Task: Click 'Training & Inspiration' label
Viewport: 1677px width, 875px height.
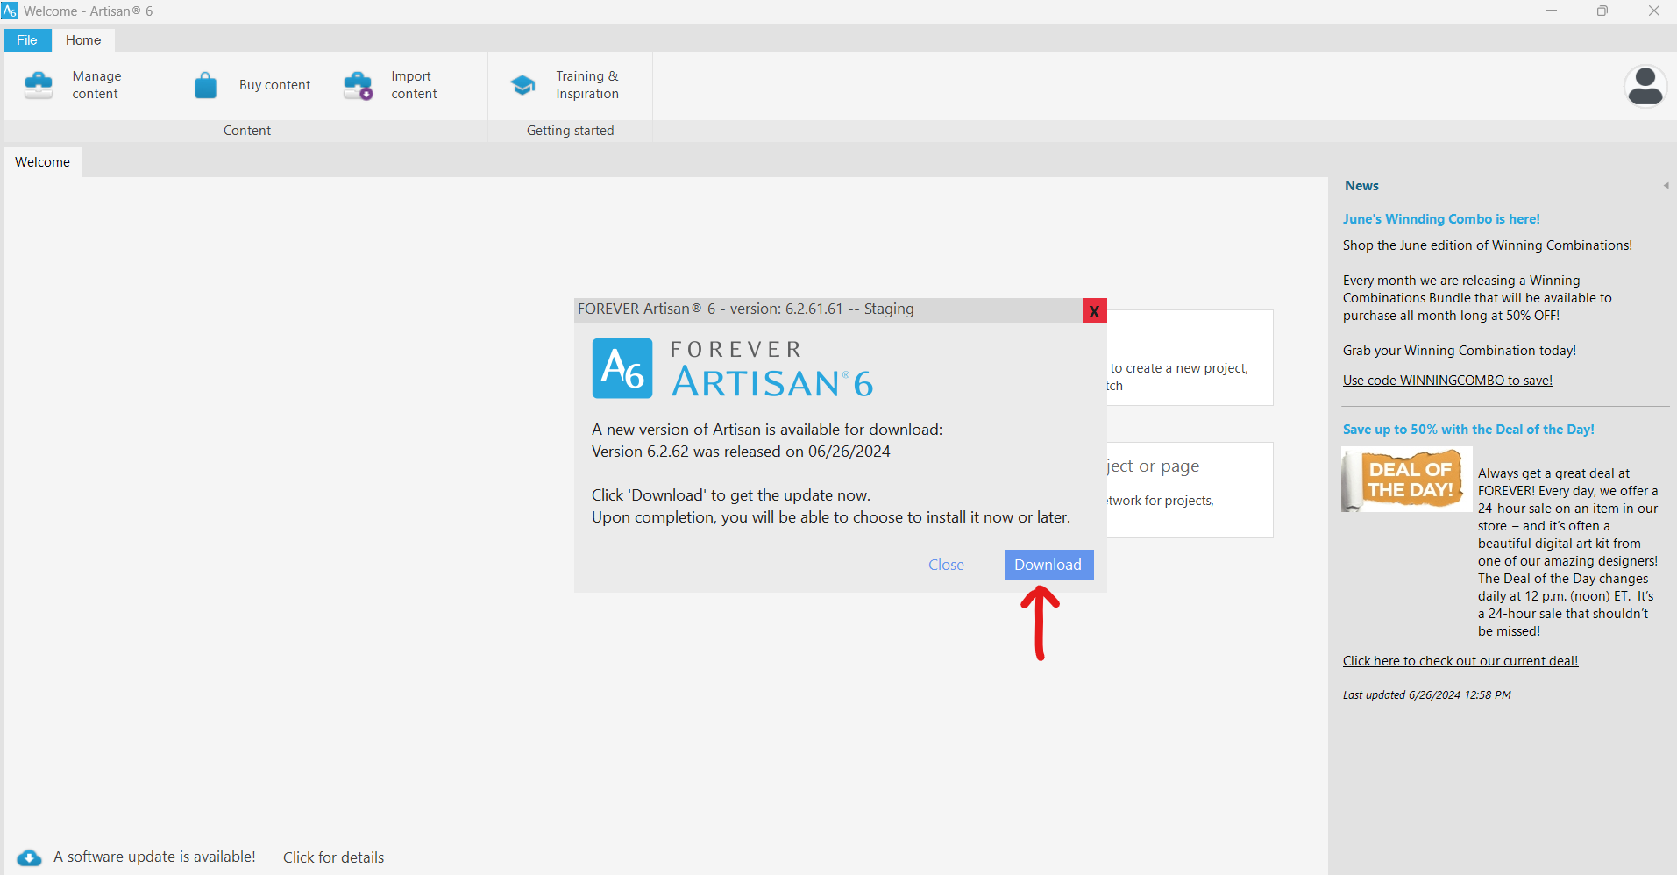Action: click(x=587, y=85)
